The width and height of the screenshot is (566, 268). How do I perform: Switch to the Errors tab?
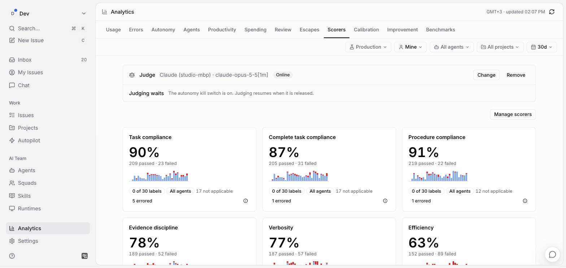pos(136,30)
